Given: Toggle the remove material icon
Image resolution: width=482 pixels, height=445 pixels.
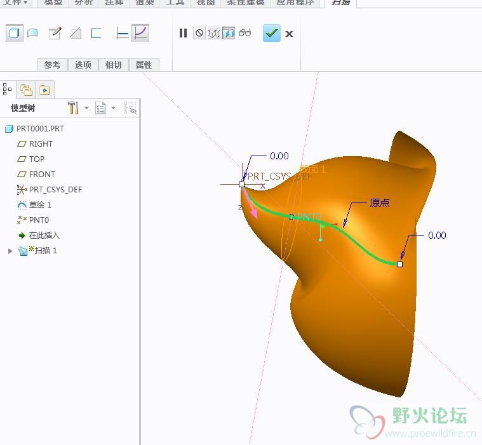Looking at the screenshot, I should [x=76, y=33].
